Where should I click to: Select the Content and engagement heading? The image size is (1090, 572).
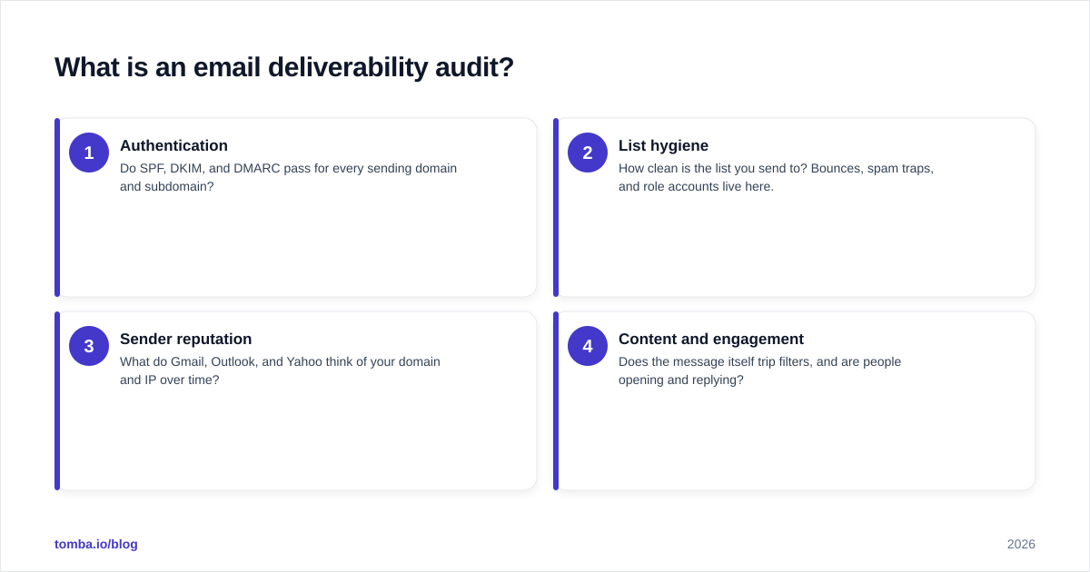coord(711,339)
